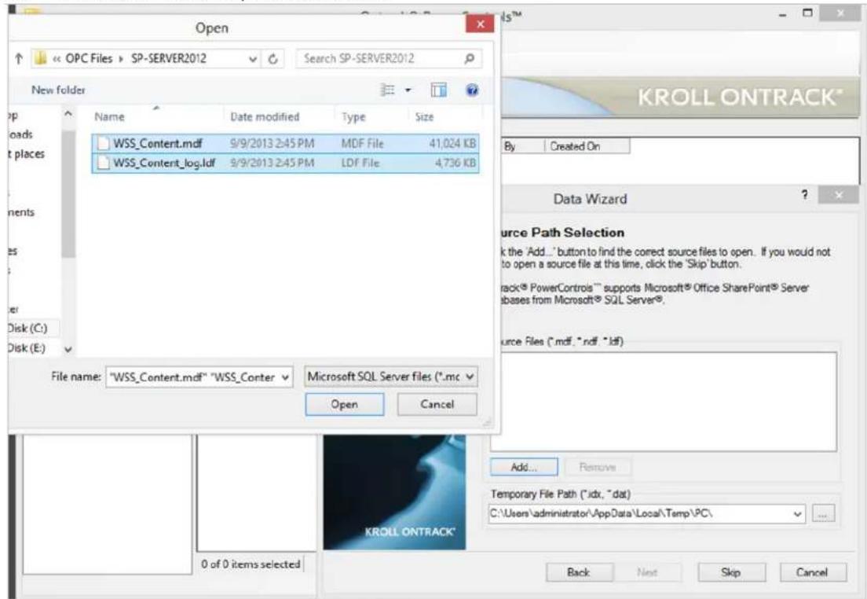This screenshot has width=867, height=599.
Task: Expand the address bar history dropdown
Action: coord(252,59)
